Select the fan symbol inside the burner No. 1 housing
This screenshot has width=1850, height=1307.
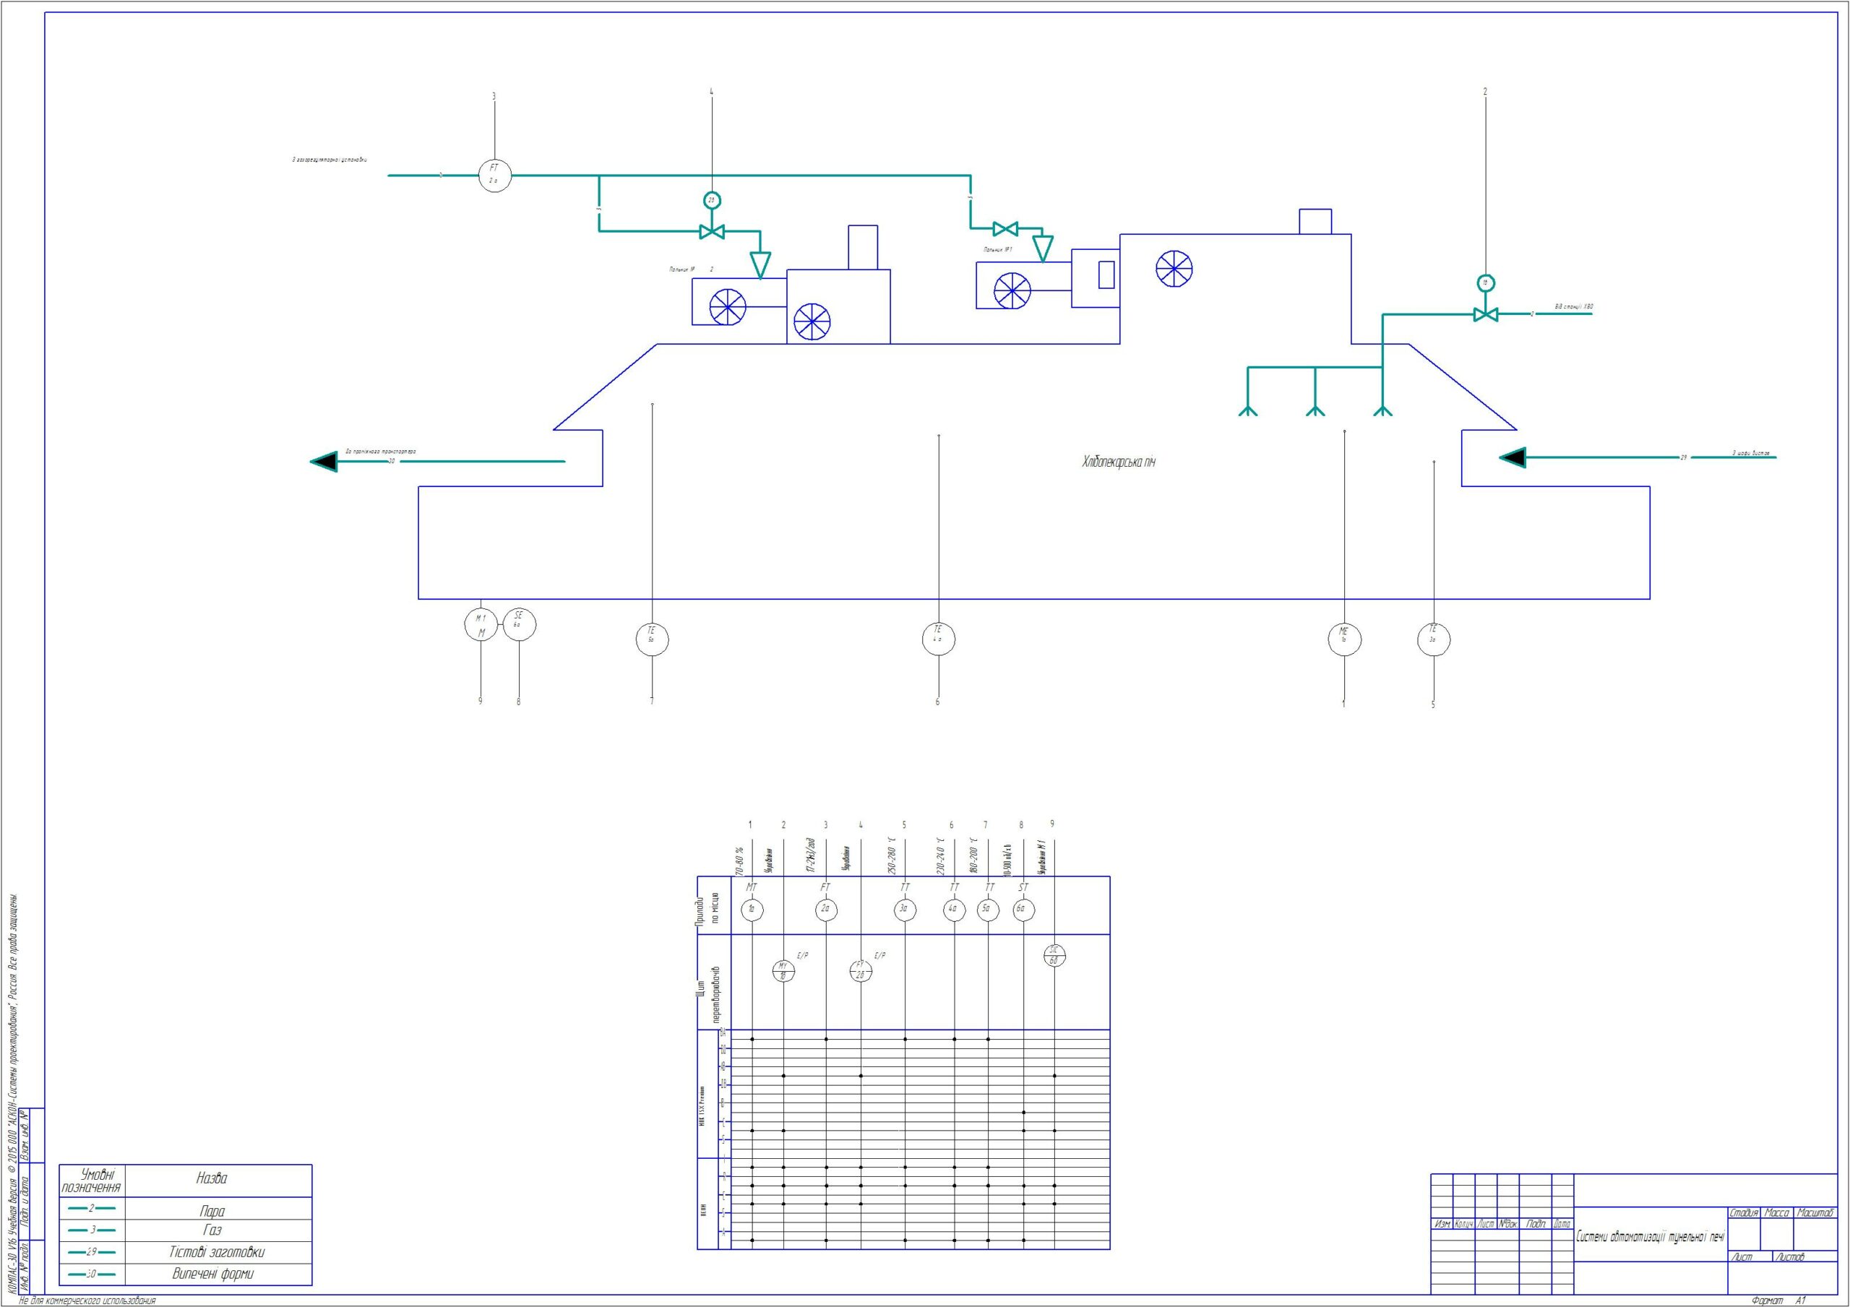point(1011,291)
